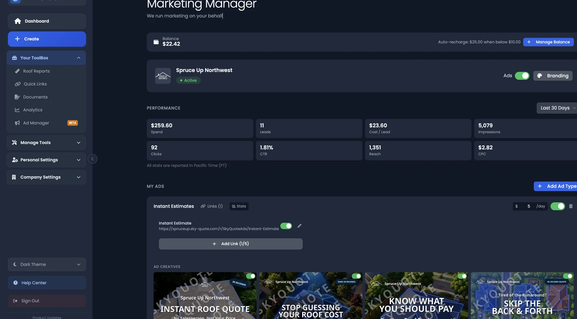Screen dimensions: 577x319
Task: Click the Personal Settings user icon
Action: (15, 160)
